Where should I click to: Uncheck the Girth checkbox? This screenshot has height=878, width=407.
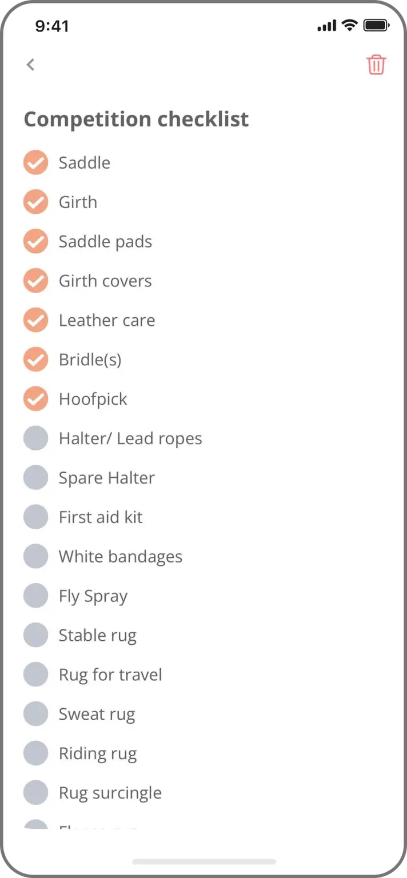[x=35, y=202]
